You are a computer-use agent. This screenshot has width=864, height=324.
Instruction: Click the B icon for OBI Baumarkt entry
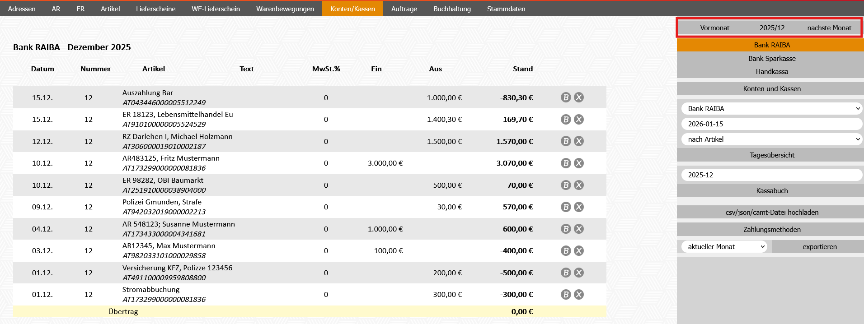566,185
